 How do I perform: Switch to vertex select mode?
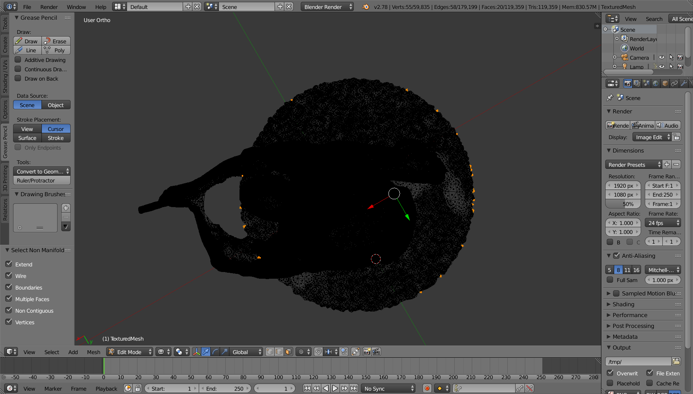click(x=270, y=352)
